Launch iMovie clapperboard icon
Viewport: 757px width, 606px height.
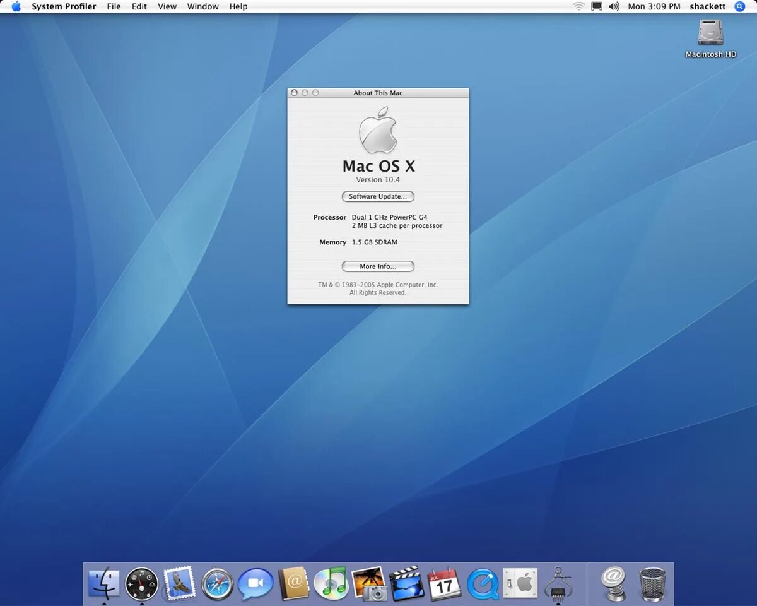coord(407,583)
